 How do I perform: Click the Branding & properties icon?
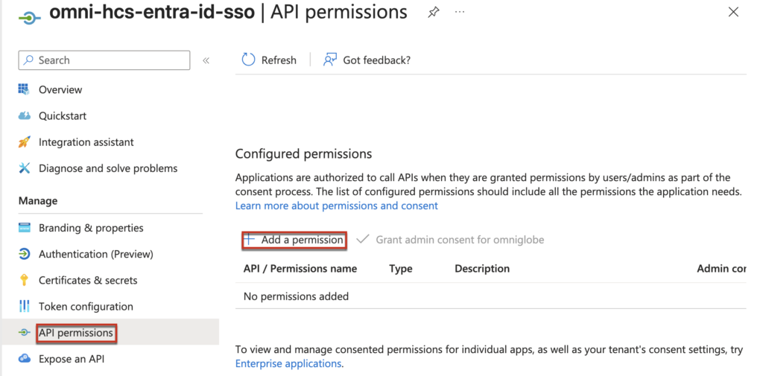tap(24, 228)
